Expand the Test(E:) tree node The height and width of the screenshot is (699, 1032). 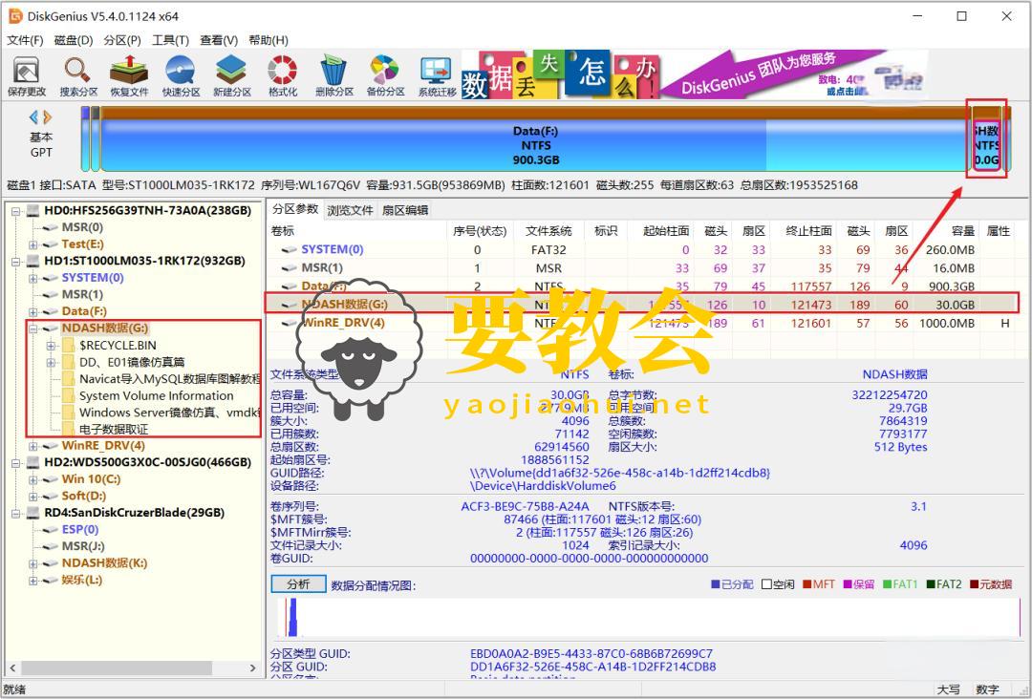(x=32, y=244)
